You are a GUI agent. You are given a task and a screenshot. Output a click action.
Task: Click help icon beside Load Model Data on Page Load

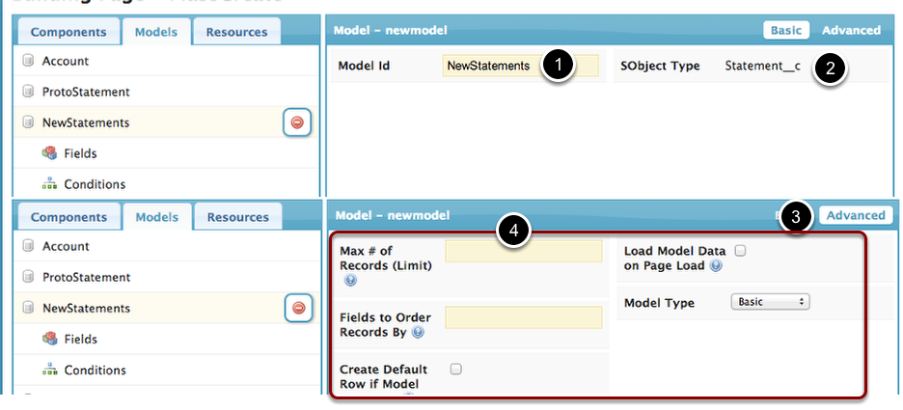715,265
